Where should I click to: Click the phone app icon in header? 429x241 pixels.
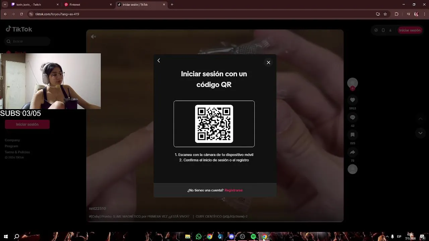(x=383, y=30)
